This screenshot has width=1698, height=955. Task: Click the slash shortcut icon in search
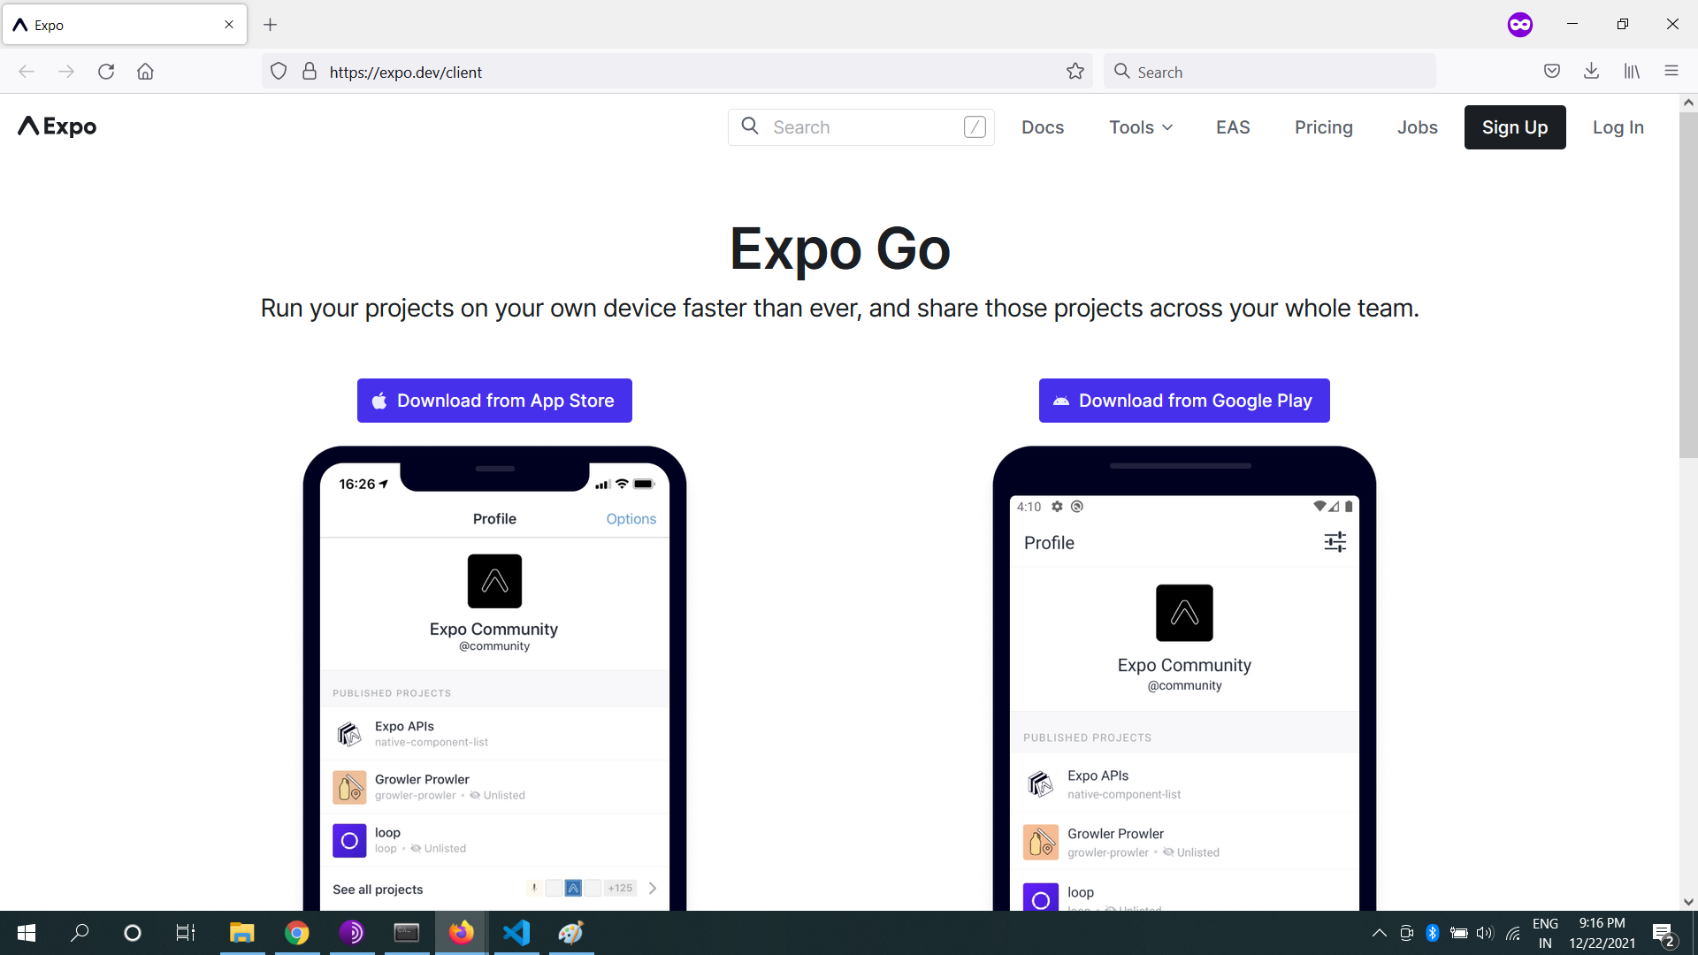[975, 127]
